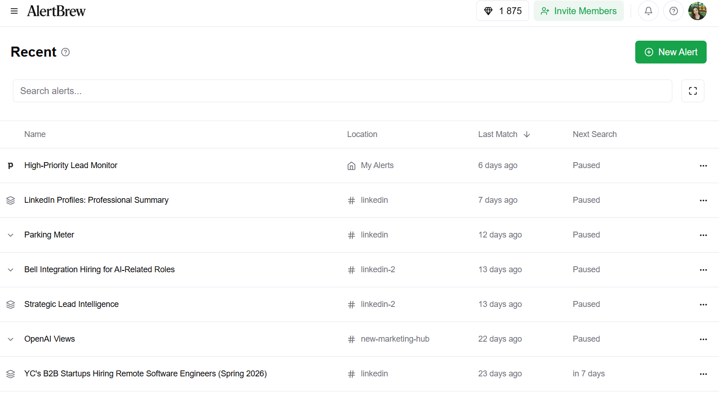Open more options for Bell Integration Hiring

coord(703,270)
